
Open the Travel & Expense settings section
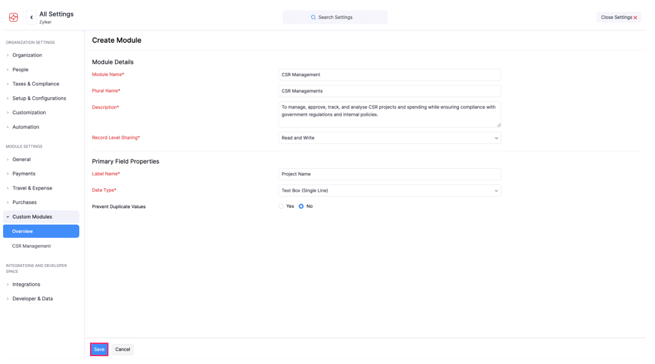coord(32,188)
